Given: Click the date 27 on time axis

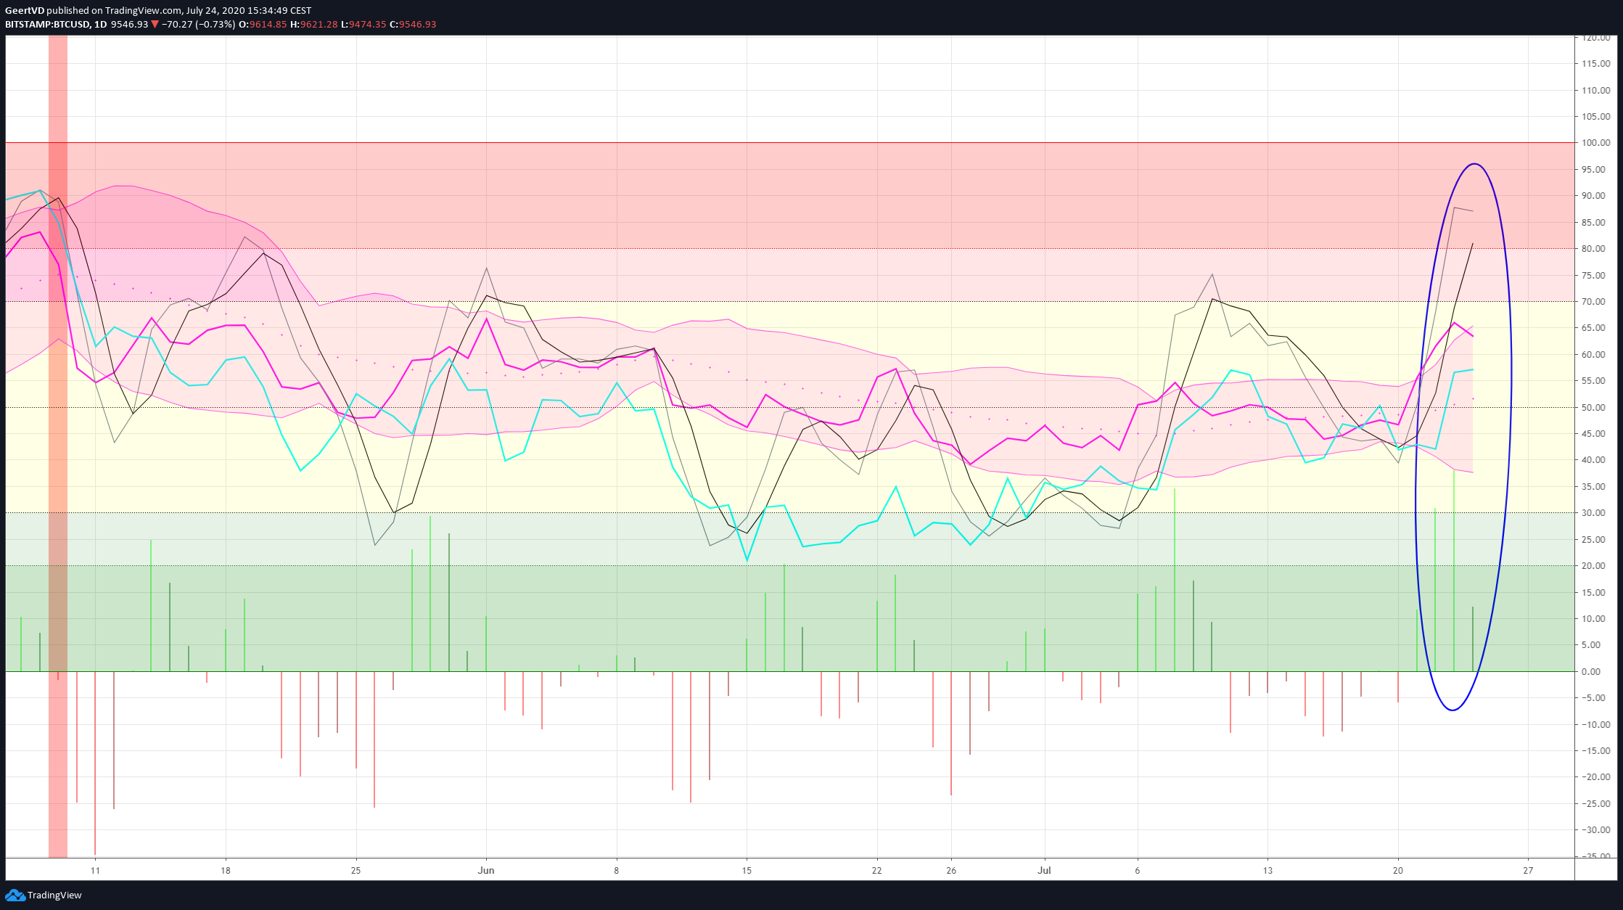Looking at the screenshot, I should pos(1528,871).
